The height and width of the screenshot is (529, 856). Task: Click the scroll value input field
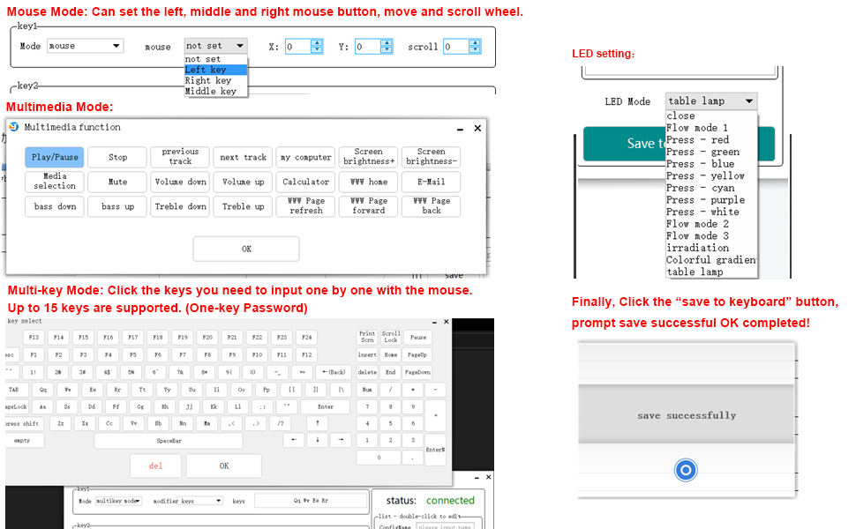tap(455, 47)
